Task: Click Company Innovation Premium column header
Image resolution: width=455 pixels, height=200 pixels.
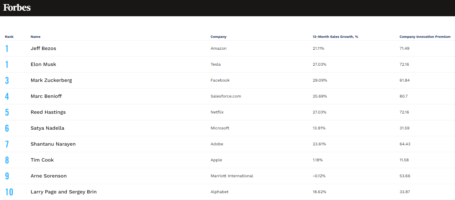Action: (x=425, y=37)
